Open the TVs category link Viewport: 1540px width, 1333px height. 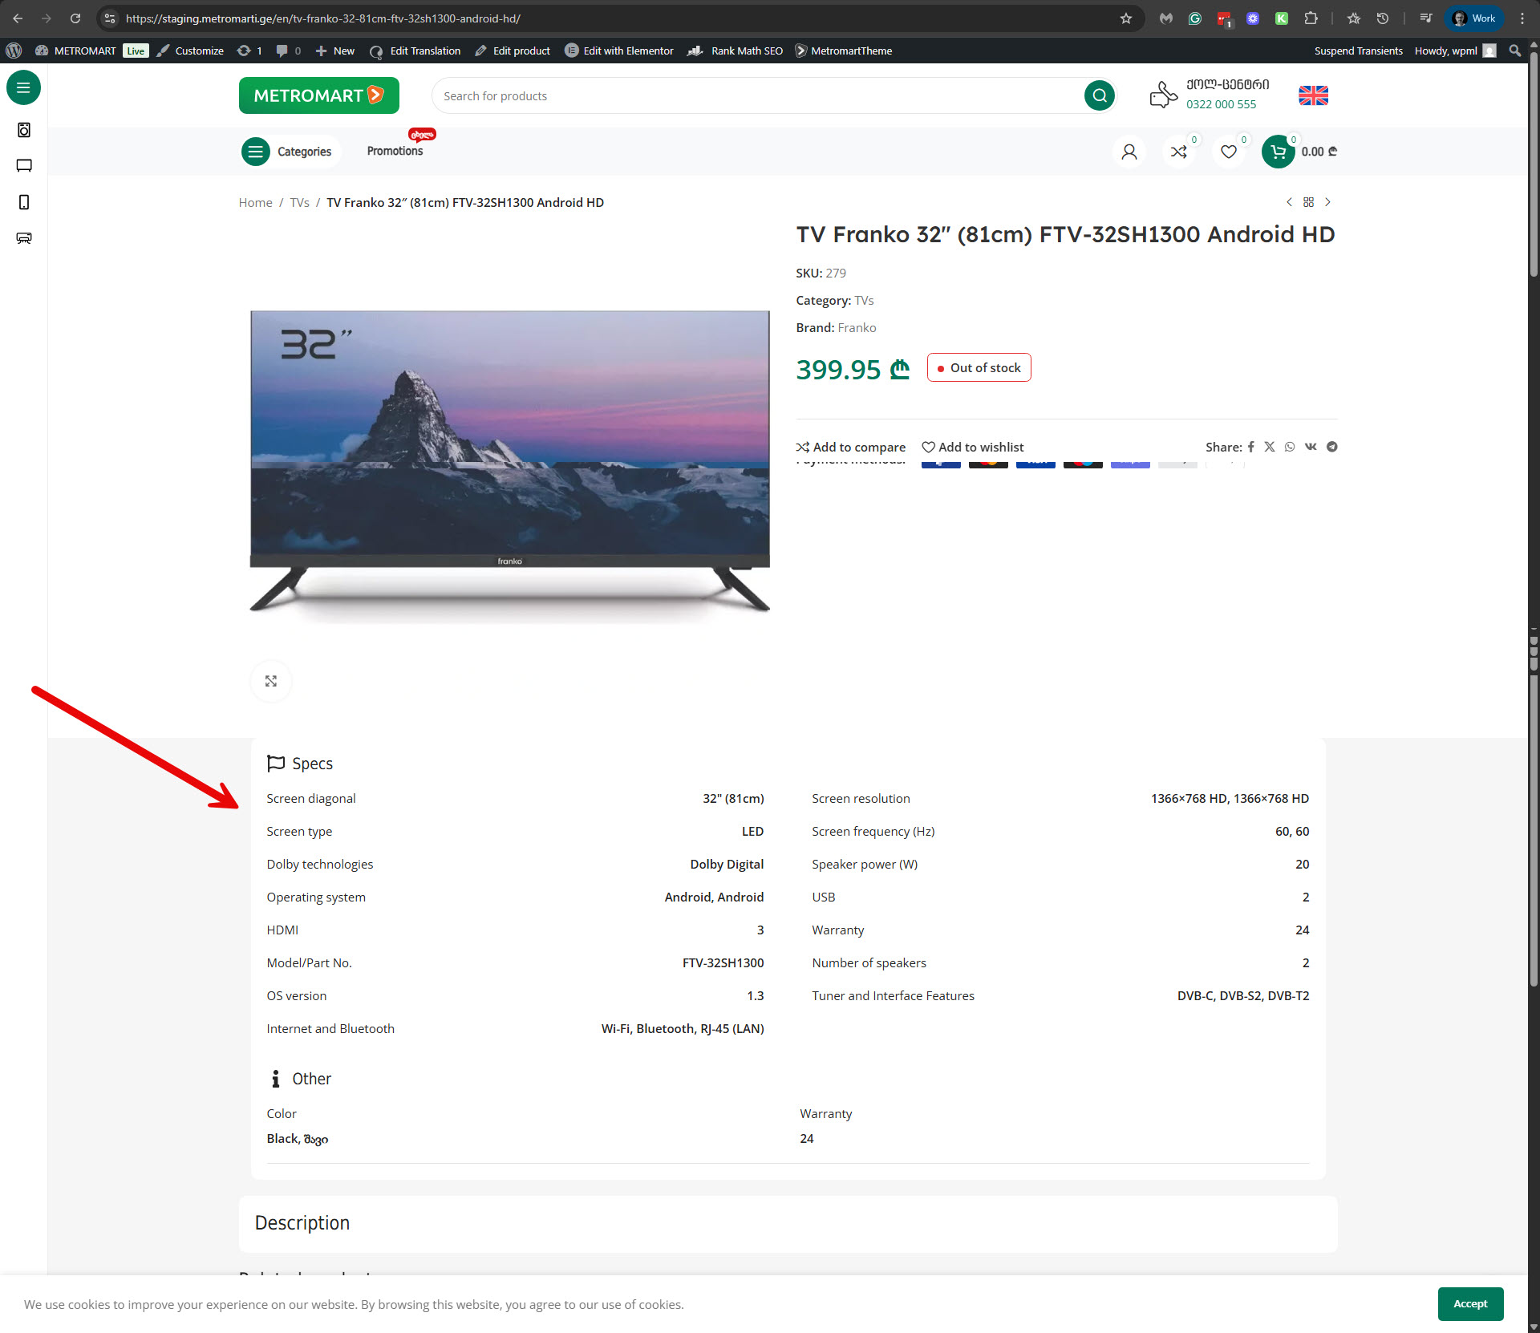pos(864,300)
